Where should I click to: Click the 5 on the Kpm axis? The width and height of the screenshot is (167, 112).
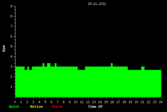11,46
